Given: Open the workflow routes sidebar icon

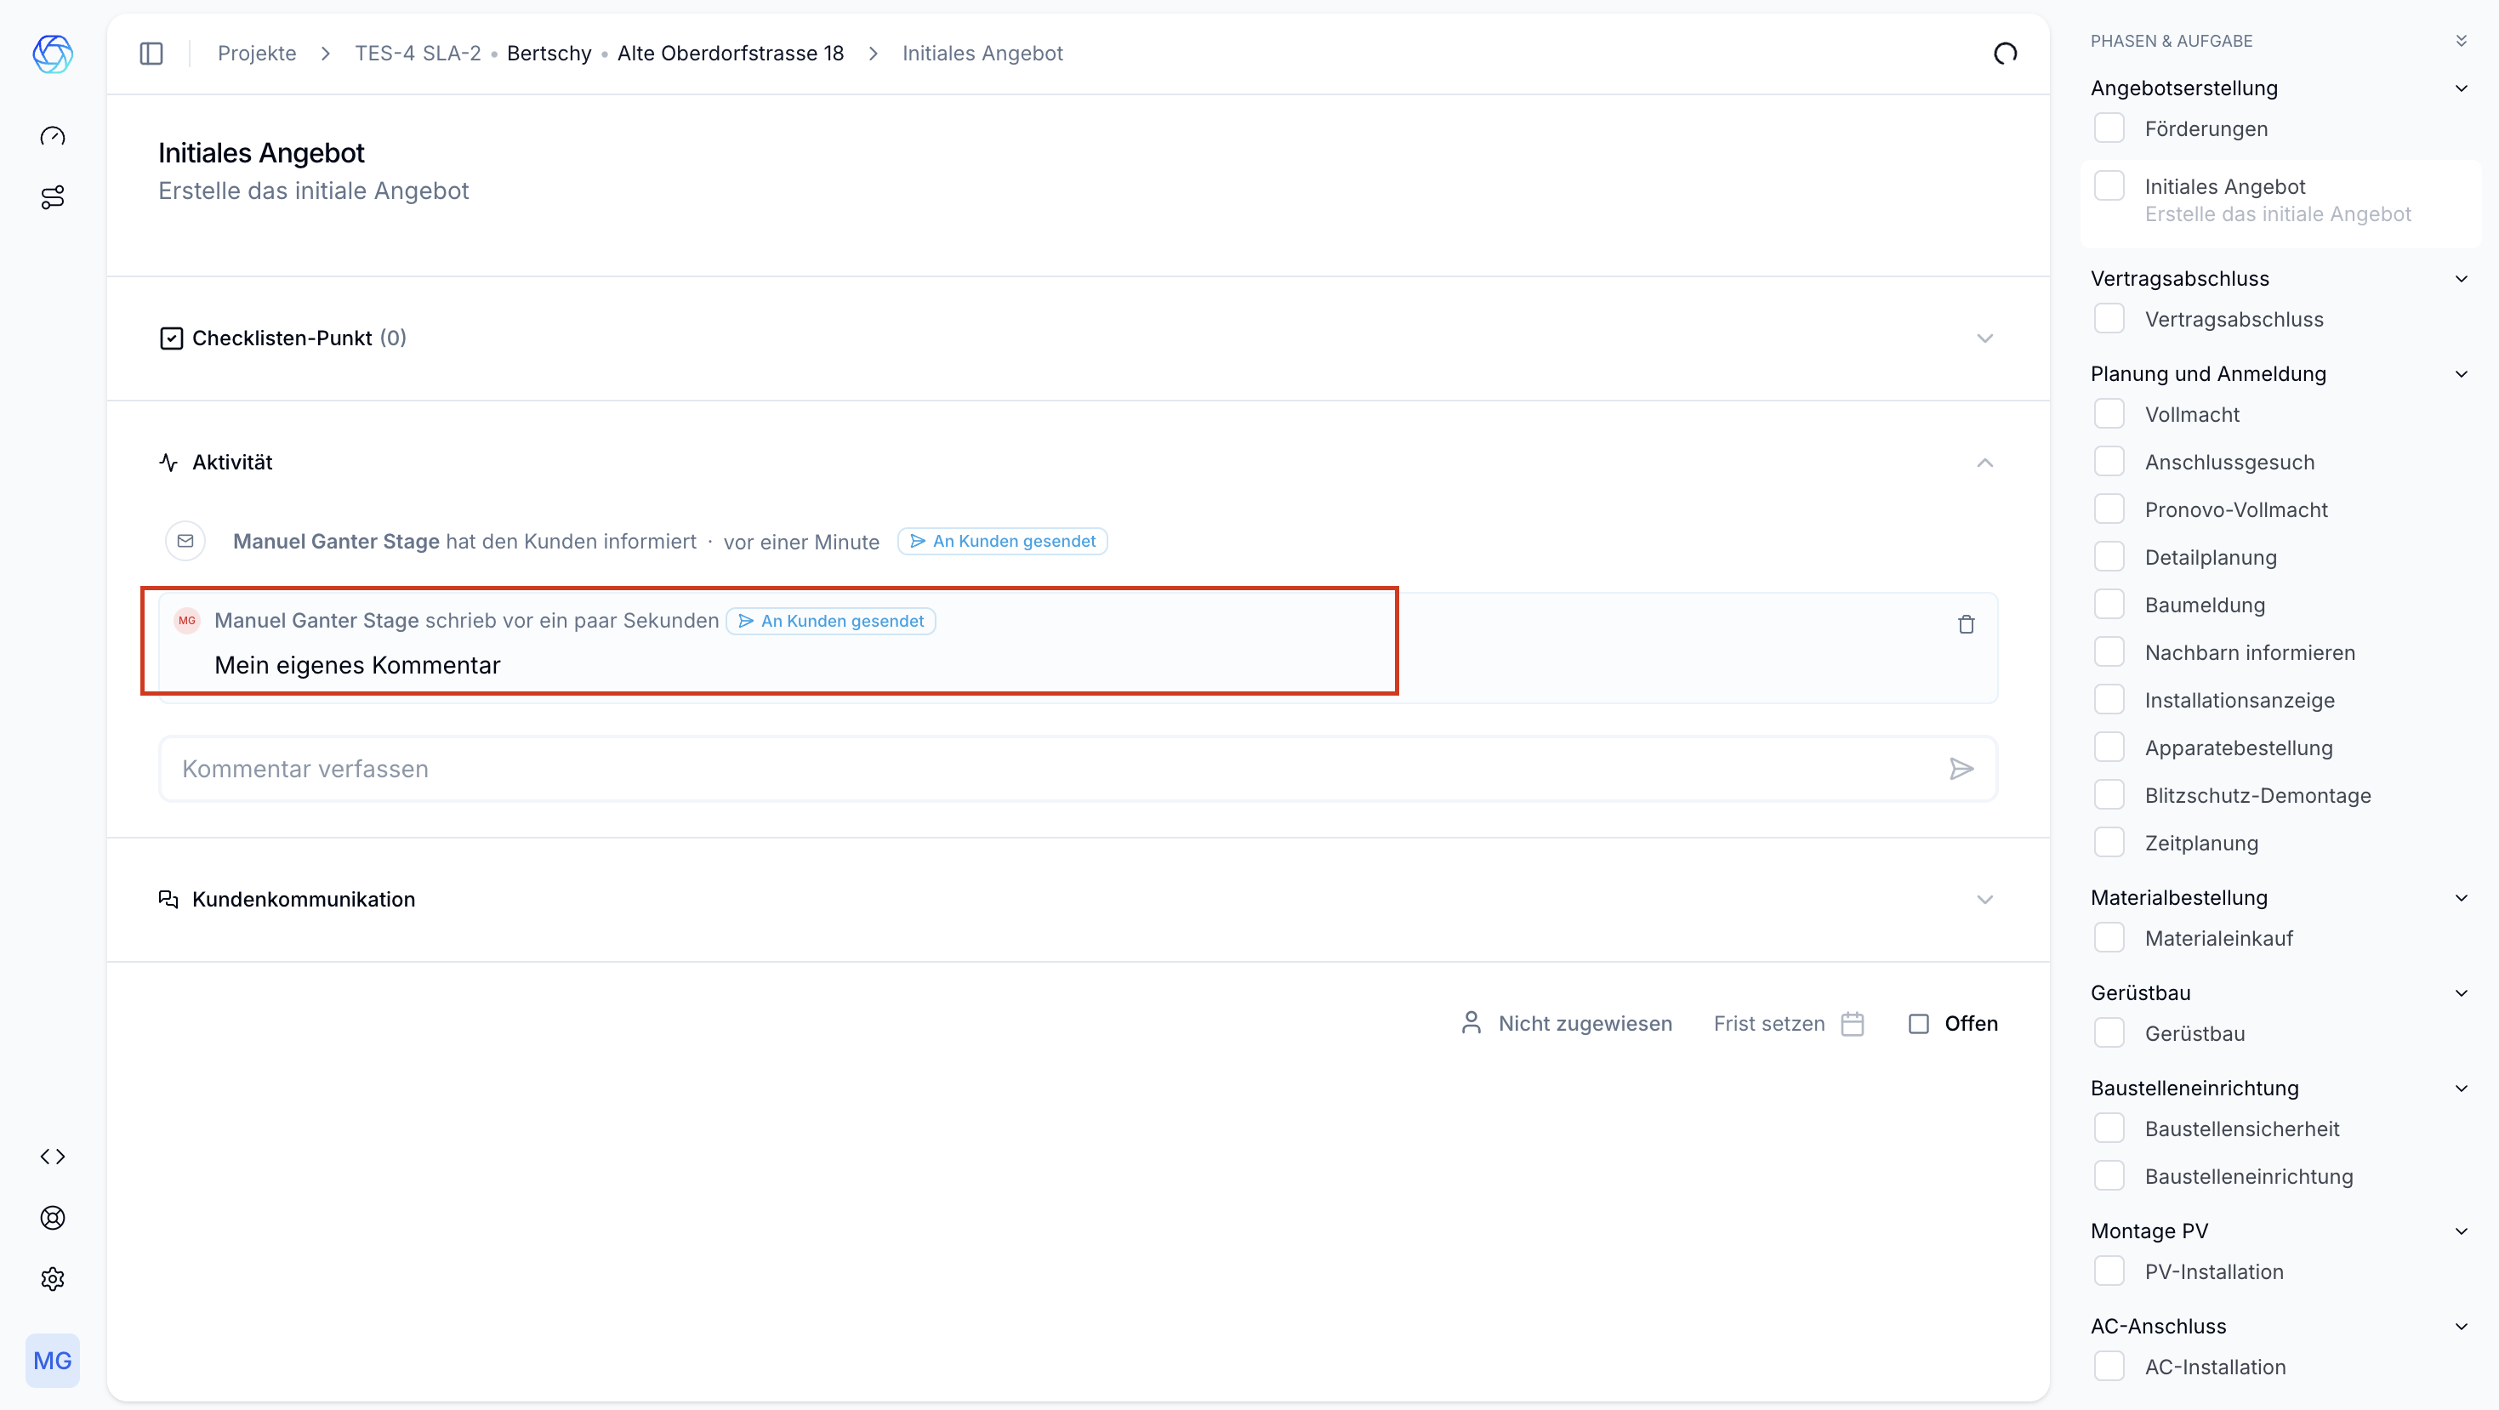Looking at the screenshot, I should (x=53, y=196).
